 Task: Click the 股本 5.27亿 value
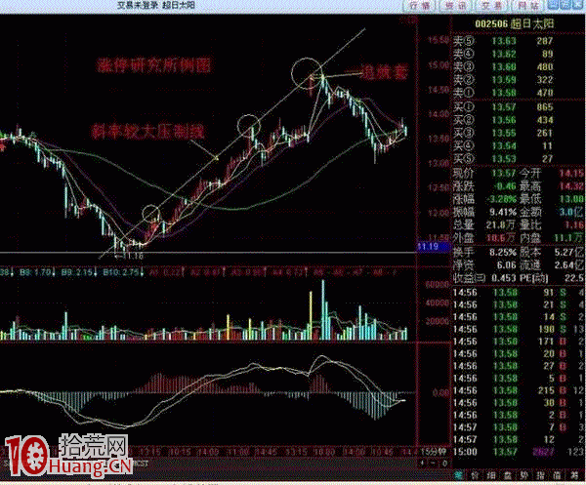(569, 253)
